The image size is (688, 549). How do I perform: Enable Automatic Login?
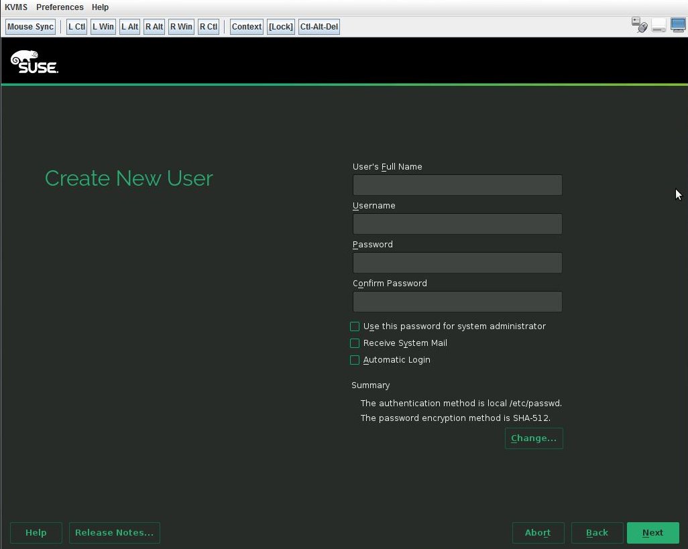coord(355,360)
